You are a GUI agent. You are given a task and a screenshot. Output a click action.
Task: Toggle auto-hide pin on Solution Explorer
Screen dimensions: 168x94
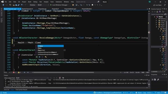point(164,9)
